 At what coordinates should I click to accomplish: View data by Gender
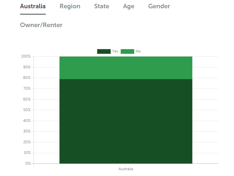(159, 6)
